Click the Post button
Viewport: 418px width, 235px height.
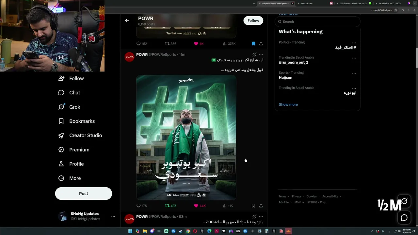[x=84, y=194]
